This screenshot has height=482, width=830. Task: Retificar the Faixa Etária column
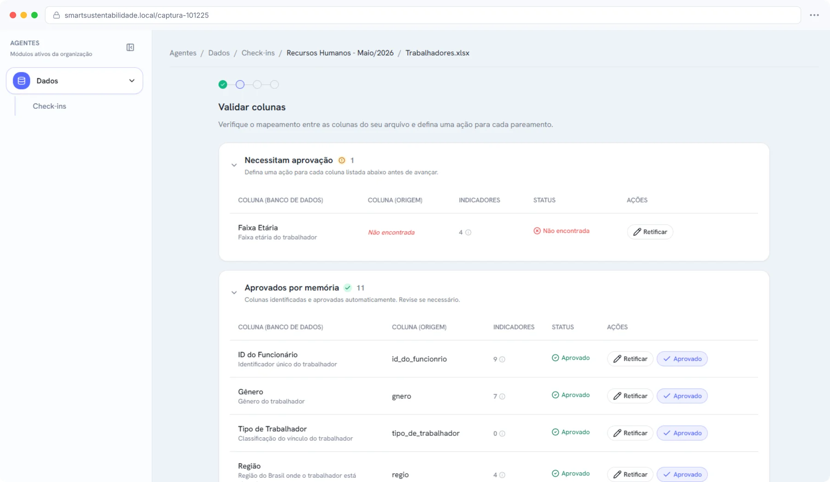click(x=650, y=232)
